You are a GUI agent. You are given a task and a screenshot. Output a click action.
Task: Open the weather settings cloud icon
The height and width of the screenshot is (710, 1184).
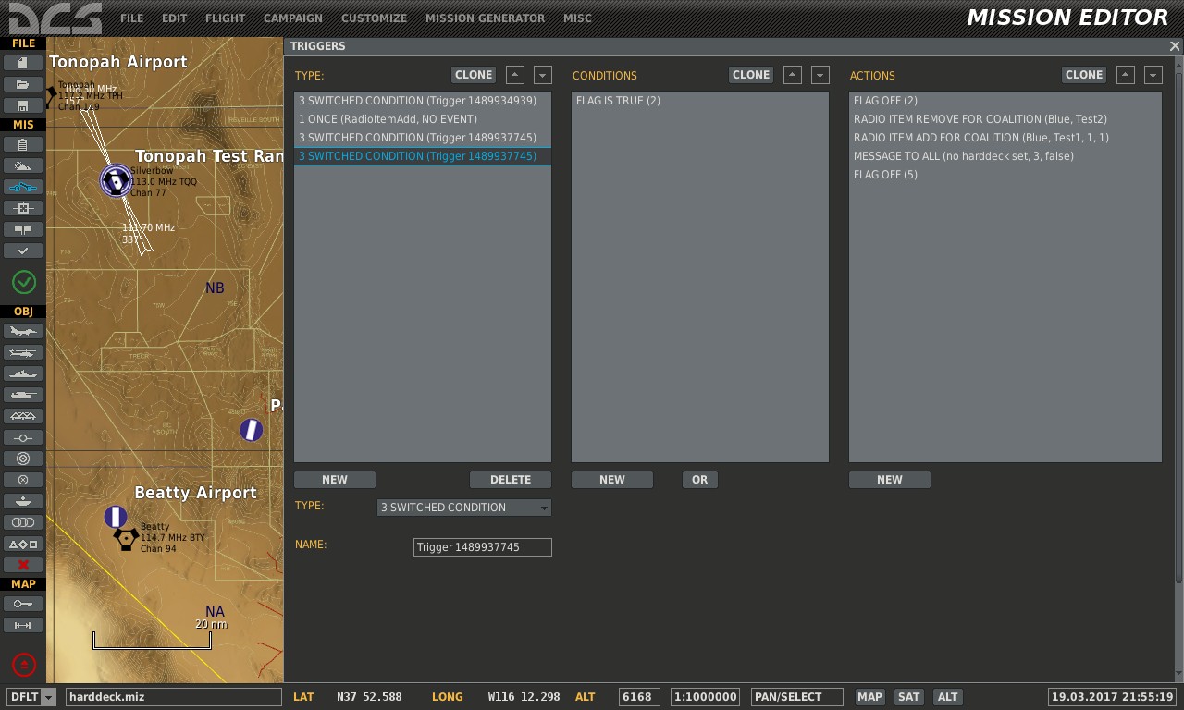pyautogui.click(x=23, y=165)
